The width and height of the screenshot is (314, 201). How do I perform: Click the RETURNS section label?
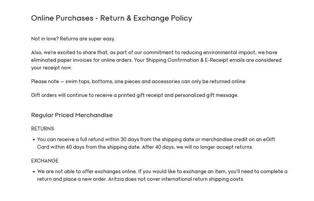[42, 129]
